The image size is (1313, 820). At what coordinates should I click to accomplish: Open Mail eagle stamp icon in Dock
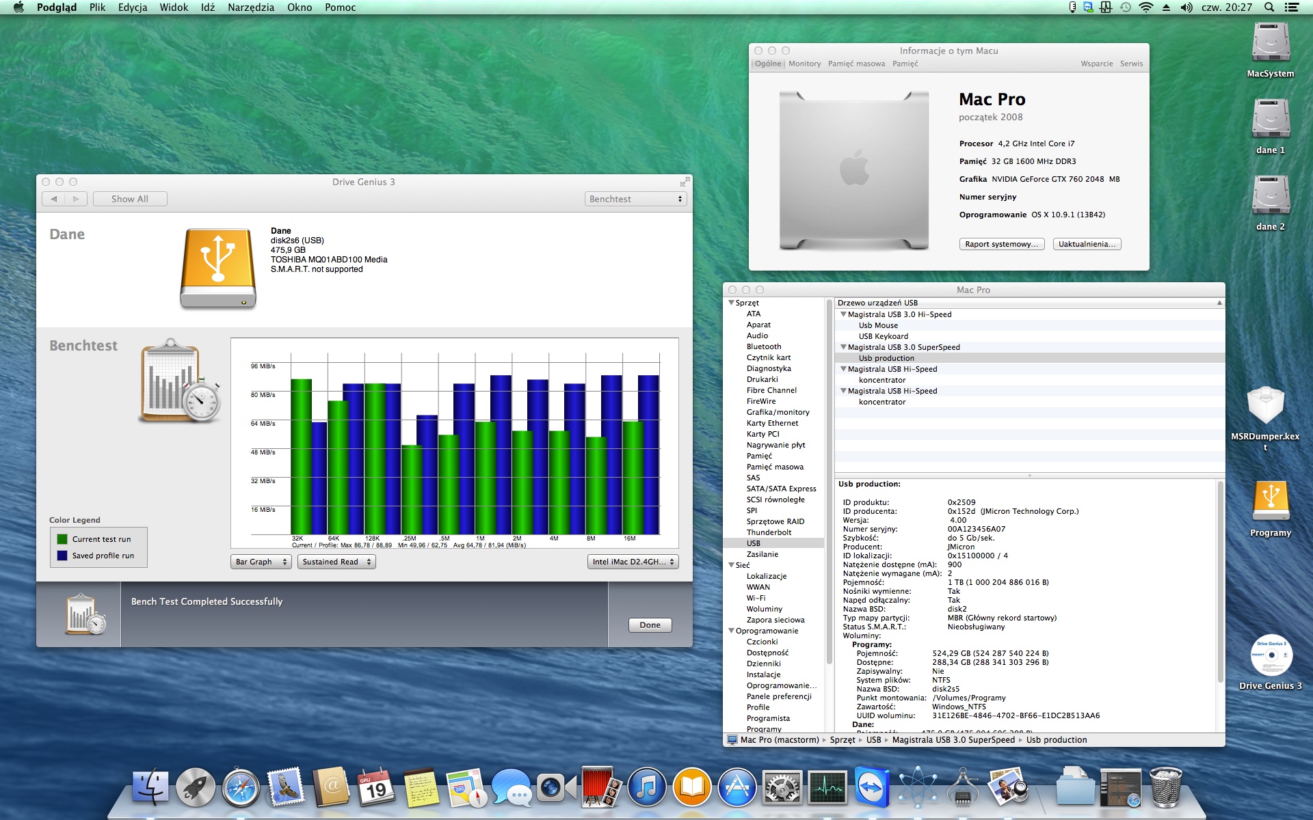pyautogui.click(x=286, y=787)
